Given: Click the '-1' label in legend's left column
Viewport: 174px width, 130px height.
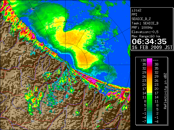Looking at the screenshot, I should 144,113.
